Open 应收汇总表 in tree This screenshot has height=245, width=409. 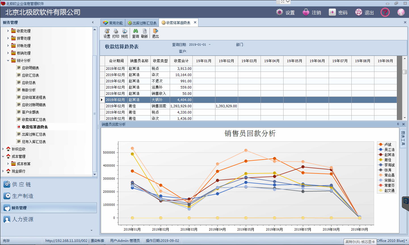tap(30, 75)
